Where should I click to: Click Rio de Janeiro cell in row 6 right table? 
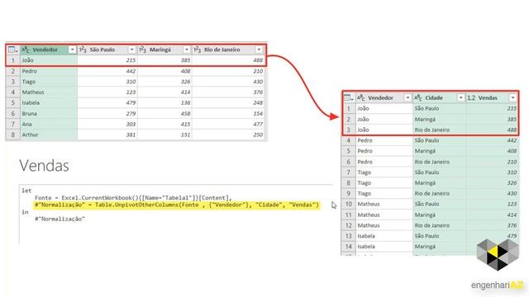[439, 162]
